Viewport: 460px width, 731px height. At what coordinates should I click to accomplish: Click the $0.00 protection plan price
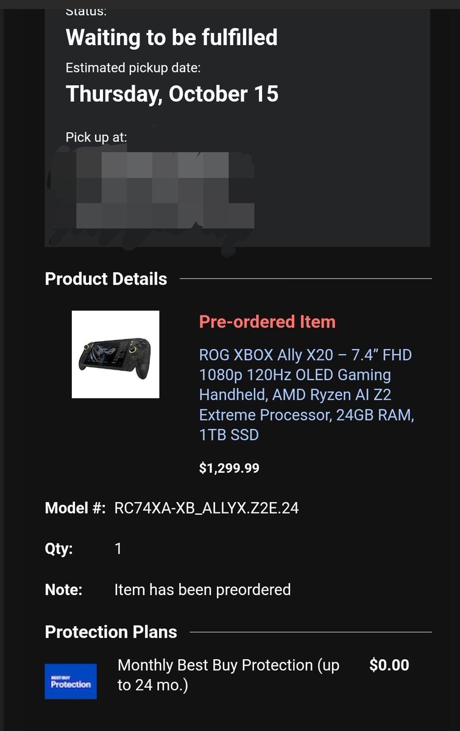(x=389, y=665)
